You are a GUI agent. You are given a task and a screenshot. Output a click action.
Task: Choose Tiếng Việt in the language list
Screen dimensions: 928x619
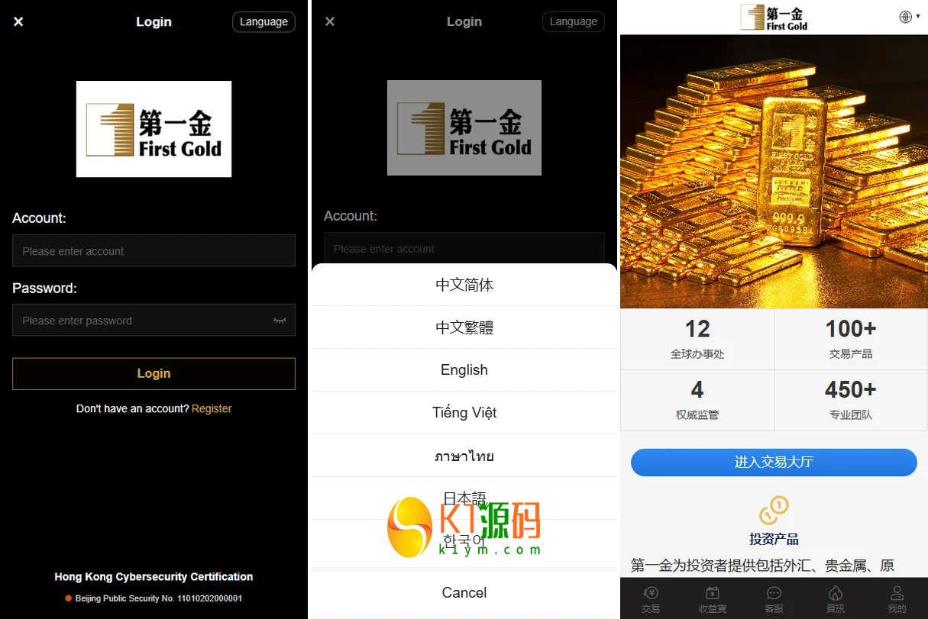click(464, 413)
